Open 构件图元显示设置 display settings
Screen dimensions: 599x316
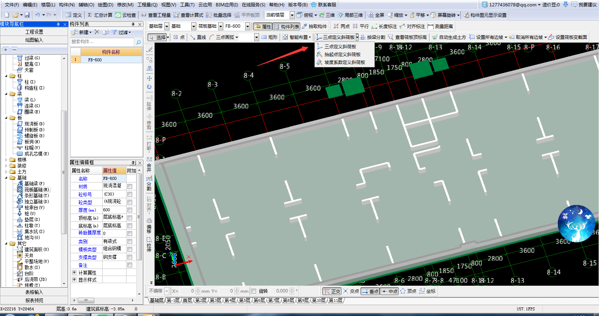pos(485,15)
